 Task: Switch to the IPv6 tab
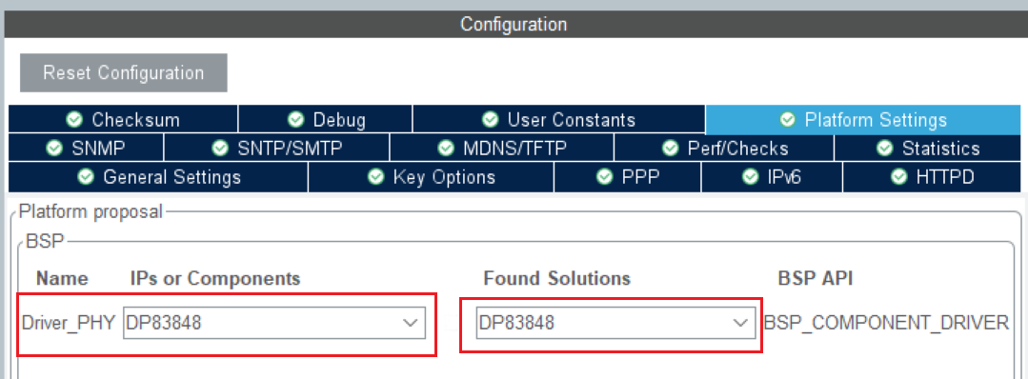tap(772, 177)
